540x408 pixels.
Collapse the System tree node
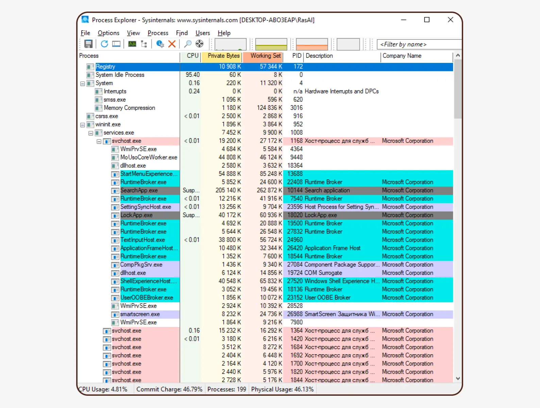(82, 83)
